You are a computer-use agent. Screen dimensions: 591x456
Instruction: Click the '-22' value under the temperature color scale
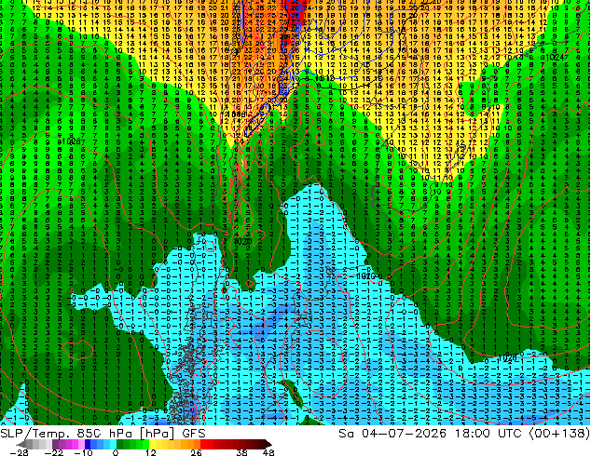point(53,452)
